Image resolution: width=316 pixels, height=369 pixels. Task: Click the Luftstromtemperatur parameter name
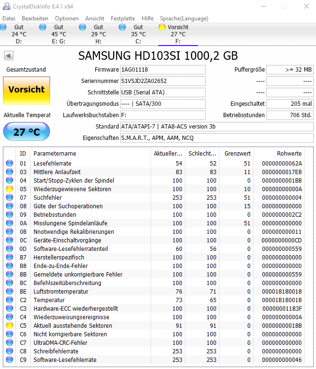coord(61,291)
